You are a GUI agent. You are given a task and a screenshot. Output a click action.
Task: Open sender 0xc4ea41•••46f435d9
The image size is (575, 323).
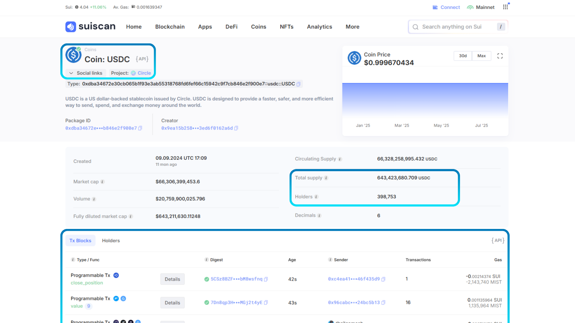[x=354, y=279]
